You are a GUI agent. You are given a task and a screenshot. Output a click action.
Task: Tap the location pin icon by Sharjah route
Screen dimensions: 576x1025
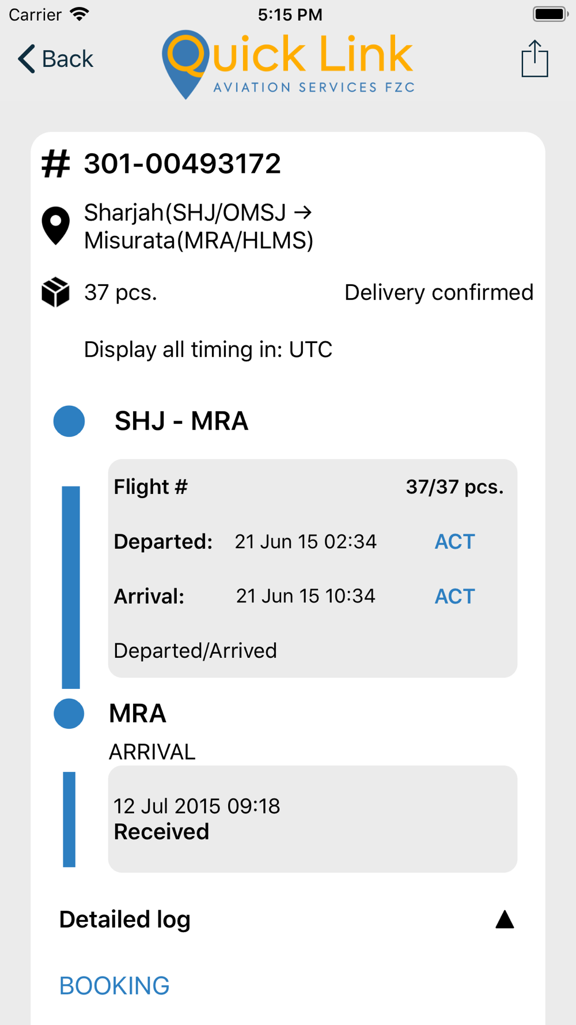[x=56, y=226]
